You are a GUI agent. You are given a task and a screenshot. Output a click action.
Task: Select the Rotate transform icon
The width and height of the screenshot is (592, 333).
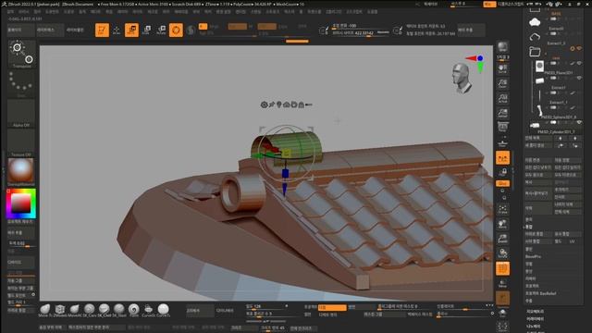[x=161, y=30]
